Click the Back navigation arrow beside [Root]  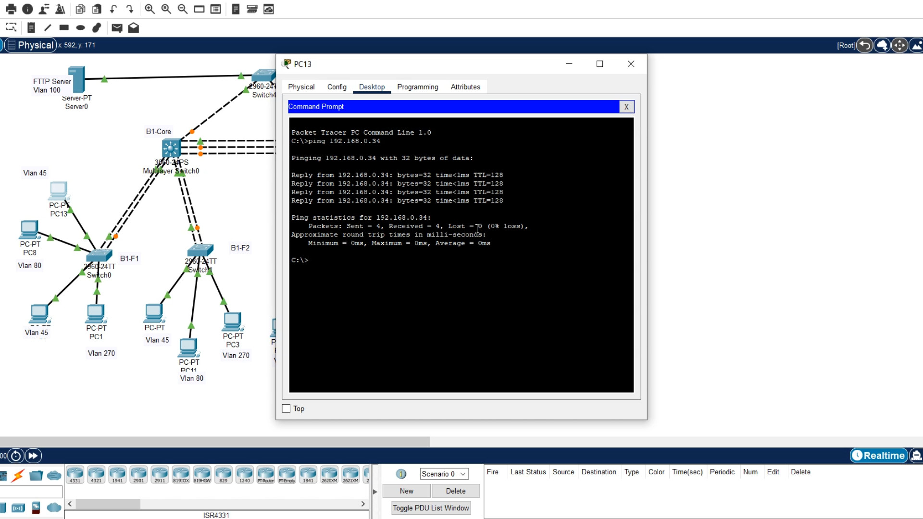(x=864, y=45)
